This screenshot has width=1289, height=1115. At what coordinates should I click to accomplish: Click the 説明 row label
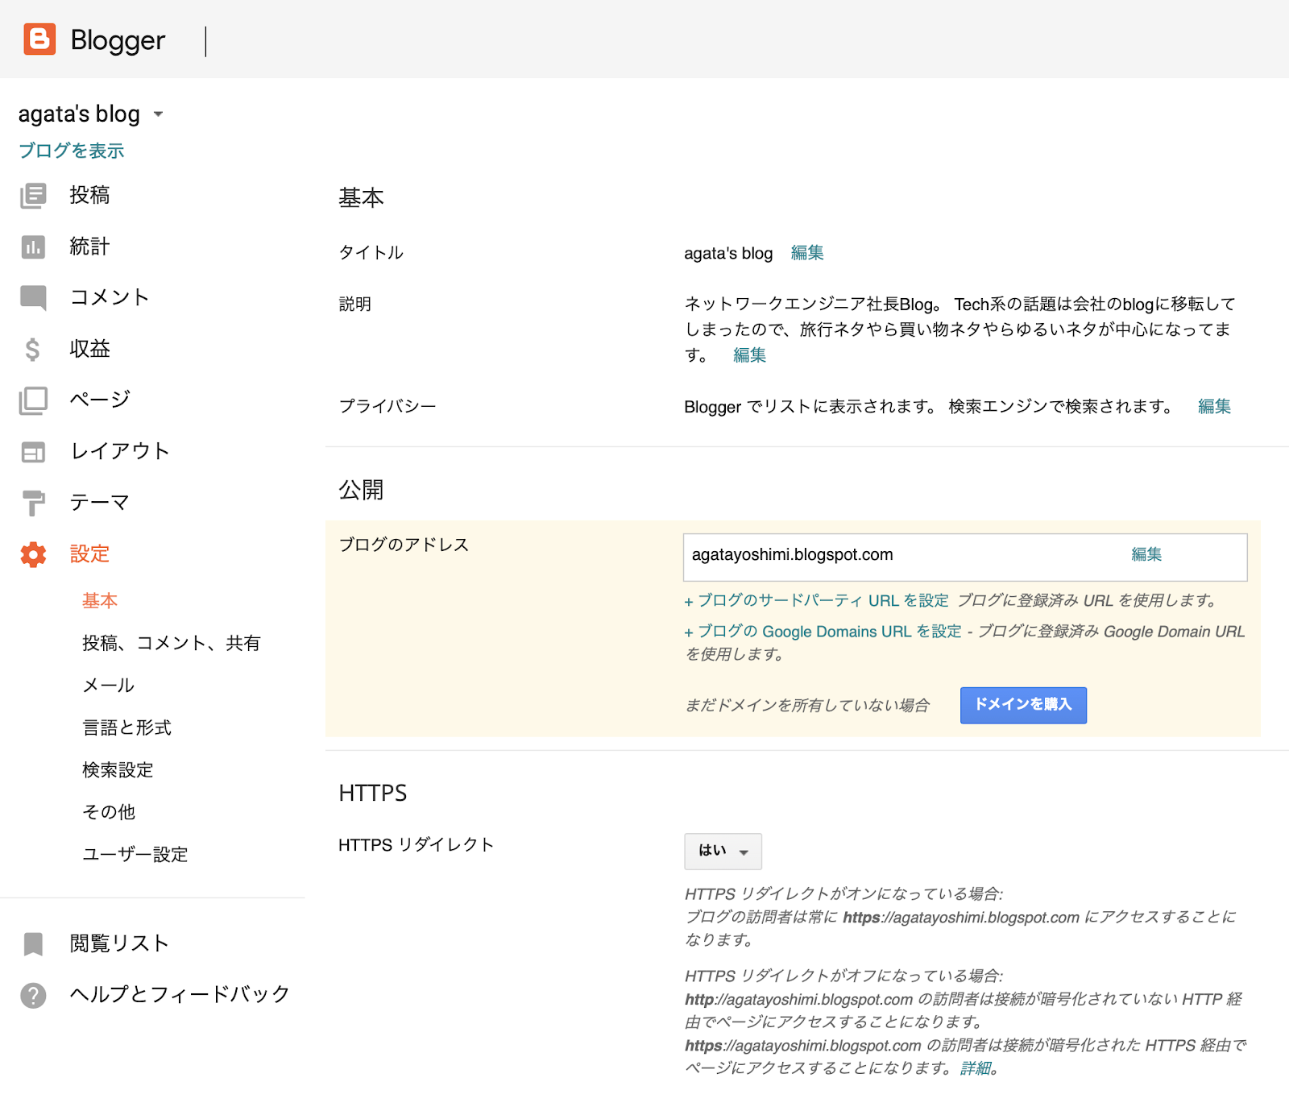355,305
